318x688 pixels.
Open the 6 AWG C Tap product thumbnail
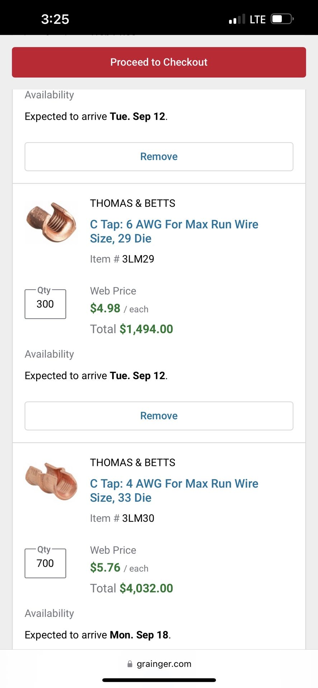click(x=51, y=222)
